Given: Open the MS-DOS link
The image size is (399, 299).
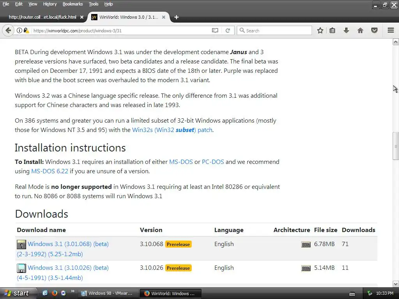Looking at the screenshot, I should pos(181,162).
